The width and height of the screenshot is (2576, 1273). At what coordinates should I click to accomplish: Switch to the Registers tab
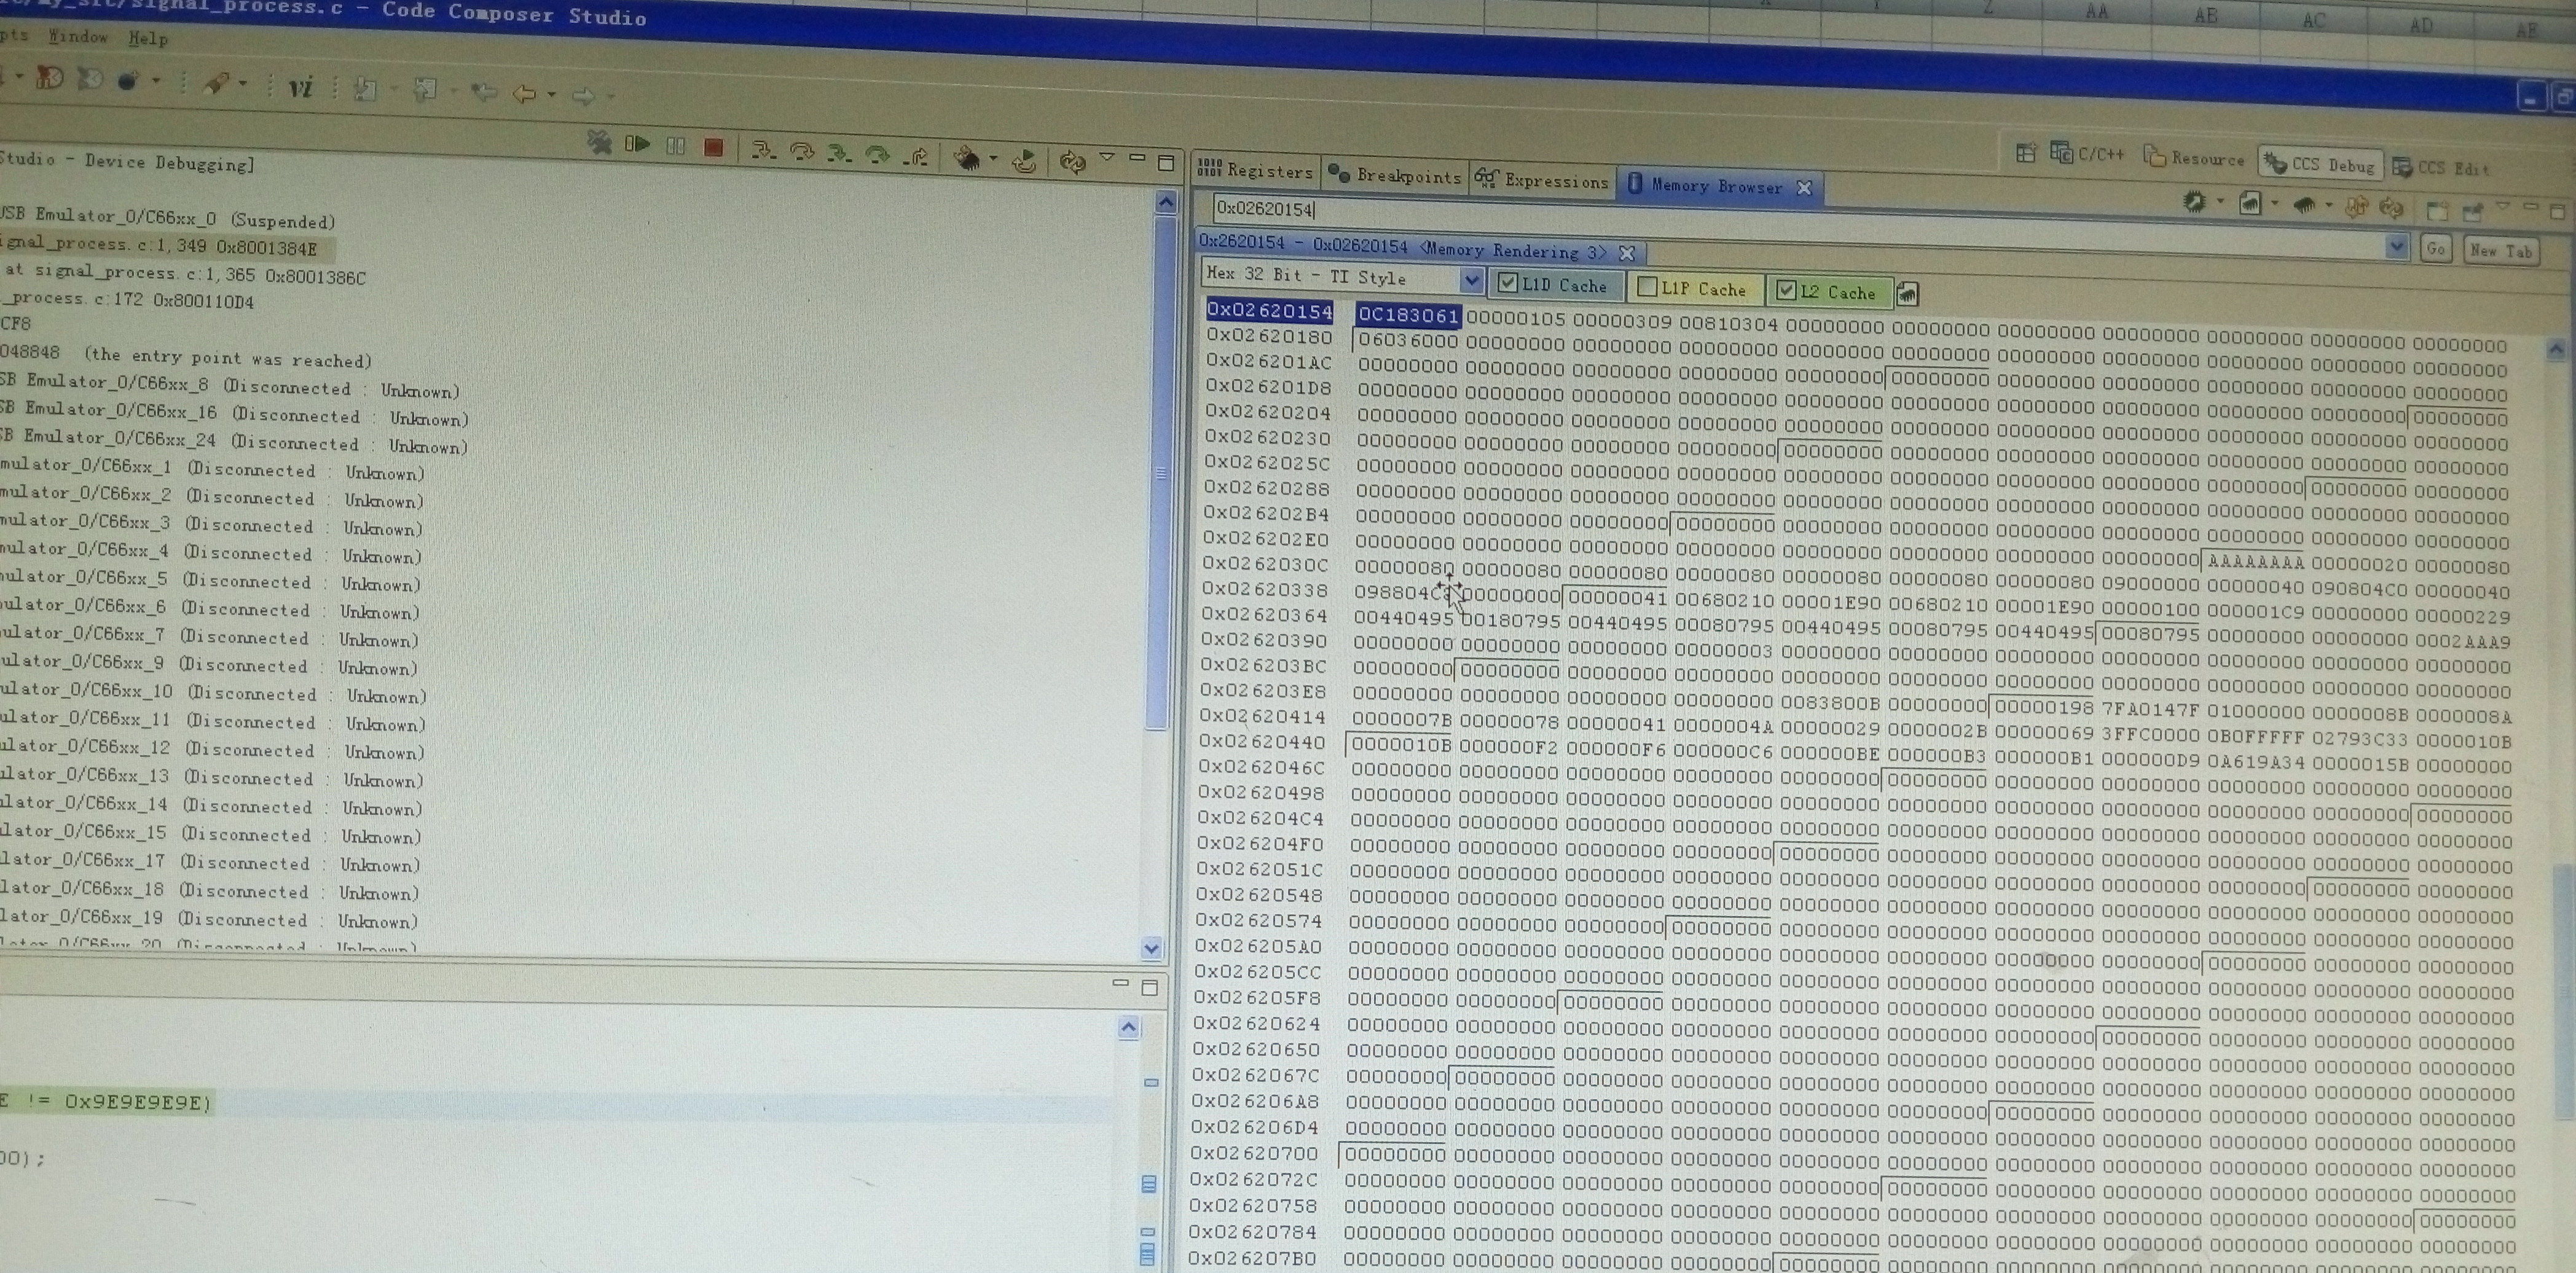click(x=1256, y=171)
